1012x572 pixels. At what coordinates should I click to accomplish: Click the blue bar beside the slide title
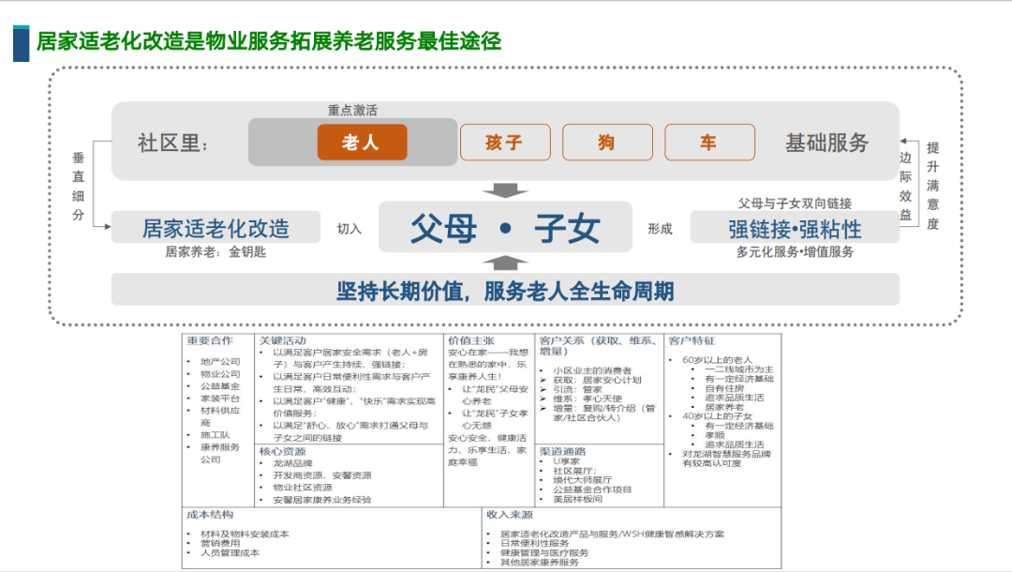click(x=21, y=43)
